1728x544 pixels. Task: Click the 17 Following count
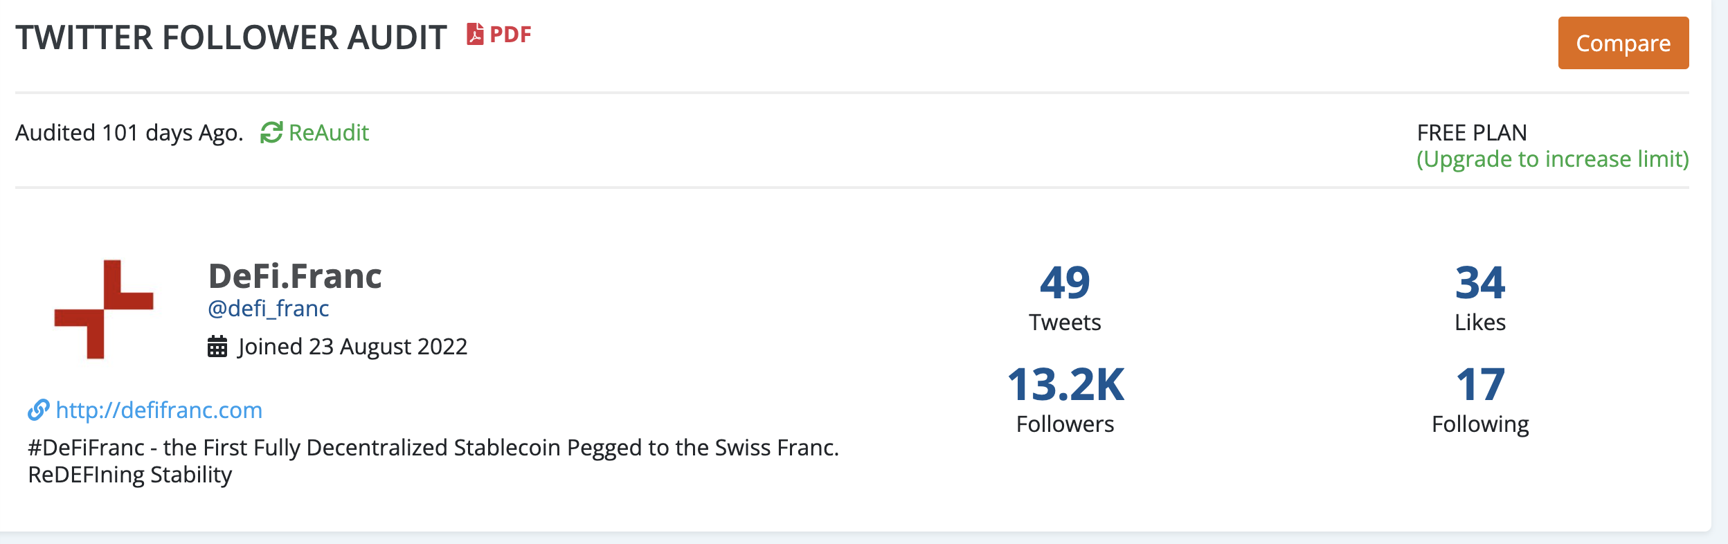coord(1480,385)
